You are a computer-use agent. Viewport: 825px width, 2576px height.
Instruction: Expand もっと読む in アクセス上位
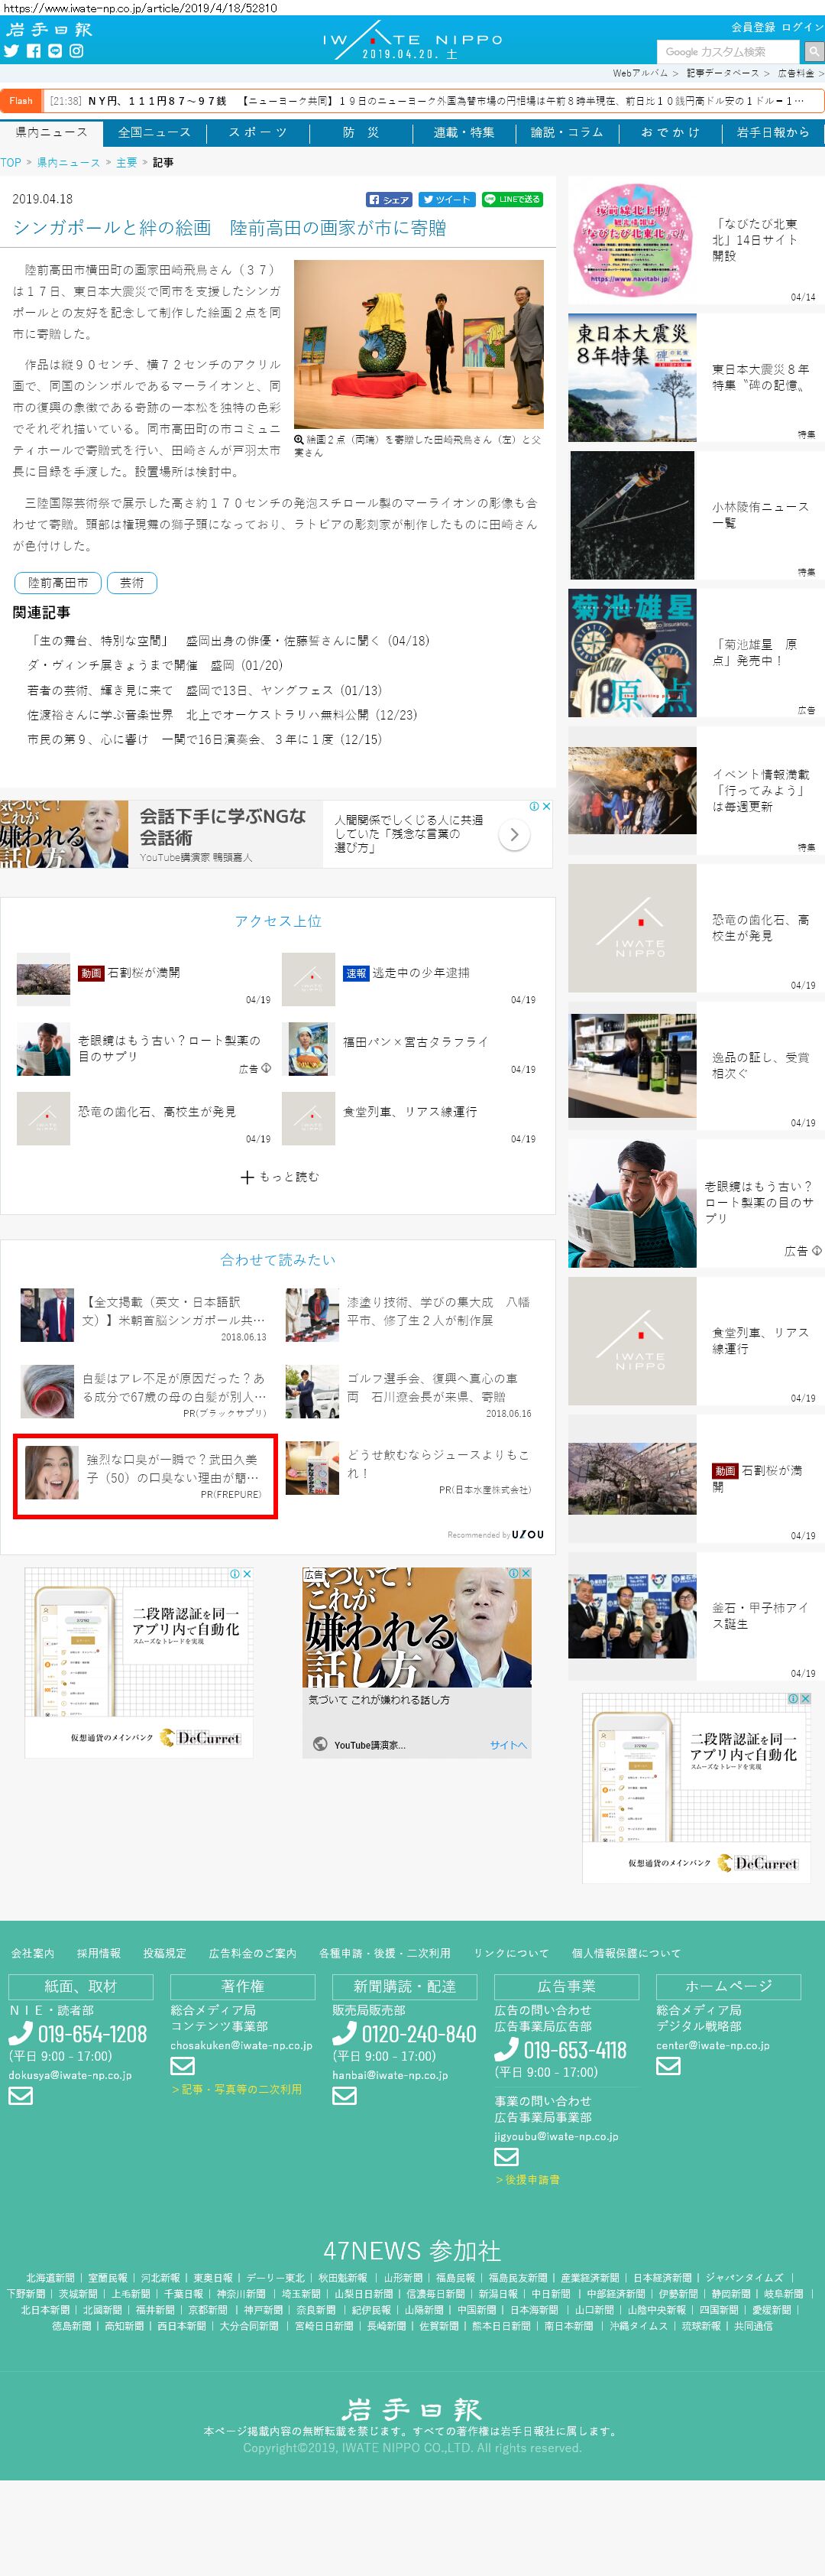point(279,1177)
